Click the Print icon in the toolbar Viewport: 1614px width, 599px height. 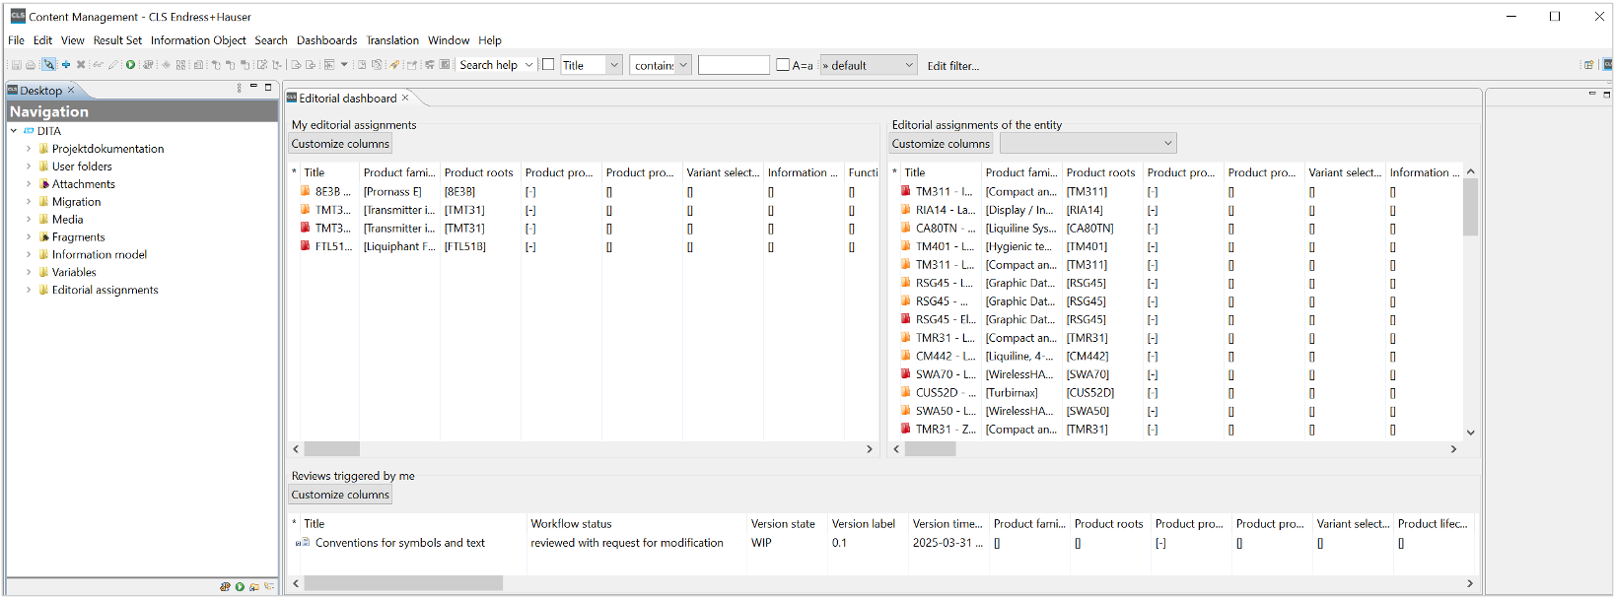click(31, 65)
